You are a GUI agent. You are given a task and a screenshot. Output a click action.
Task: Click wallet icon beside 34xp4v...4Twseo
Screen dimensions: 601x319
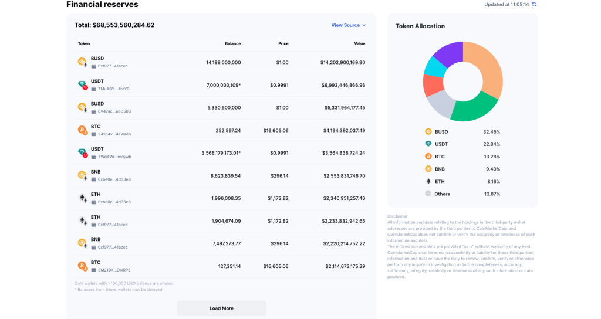(x=93, y=134)
